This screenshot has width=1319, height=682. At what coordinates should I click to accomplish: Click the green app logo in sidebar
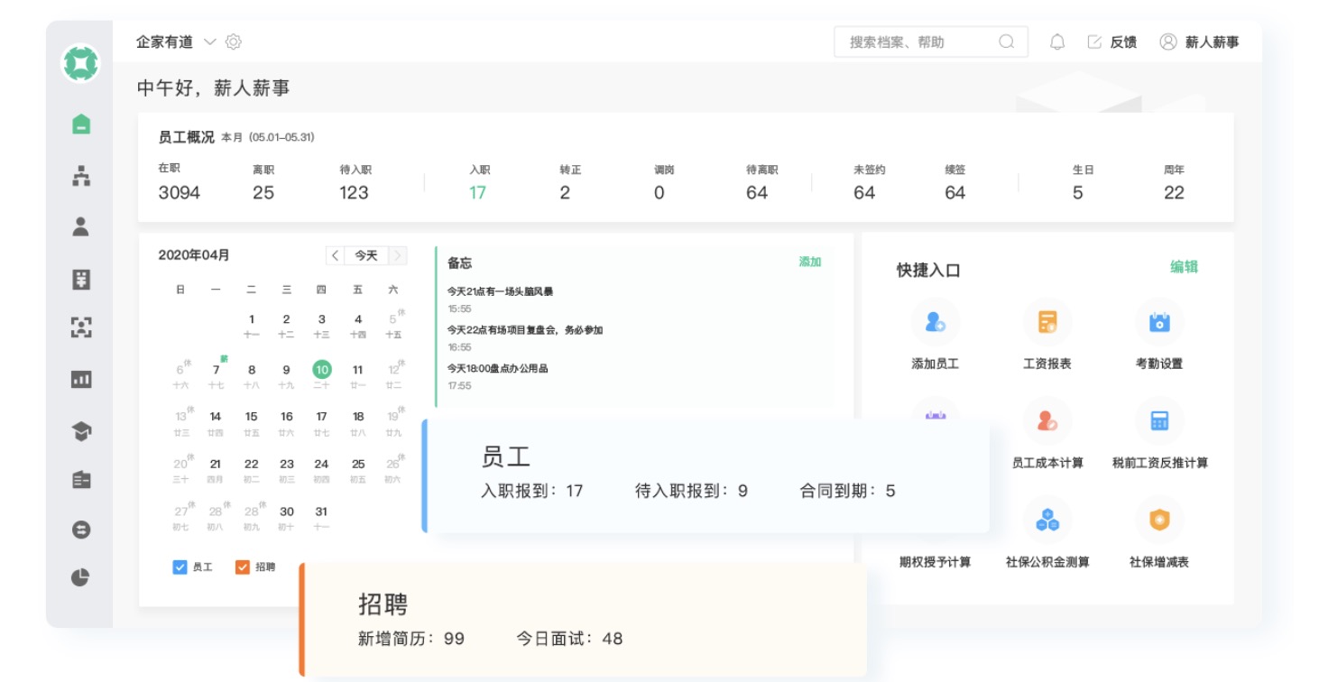tap(80, 63)
